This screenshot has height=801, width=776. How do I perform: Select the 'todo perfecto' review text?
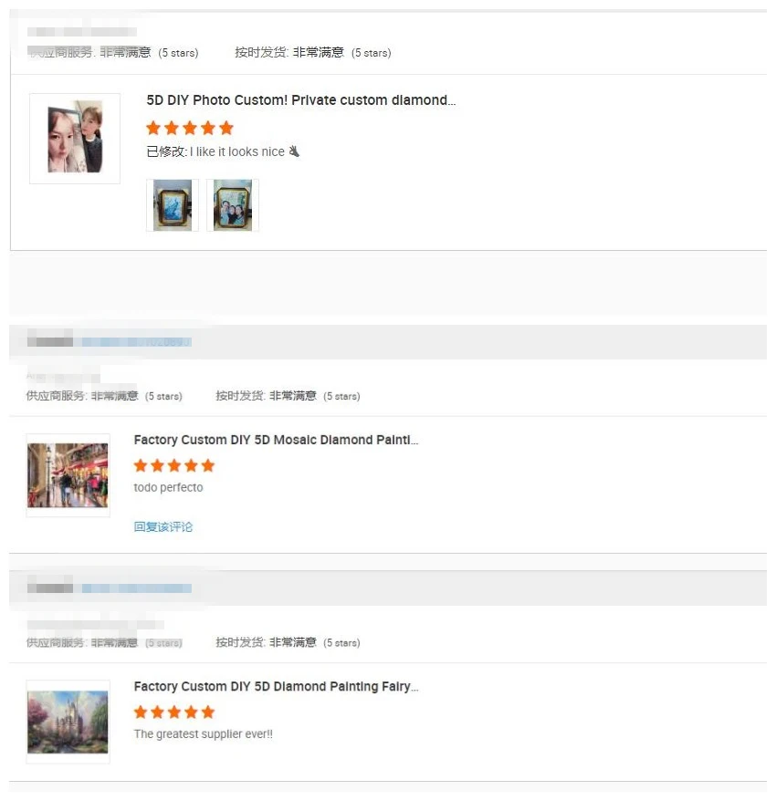(x=168, y=487)
